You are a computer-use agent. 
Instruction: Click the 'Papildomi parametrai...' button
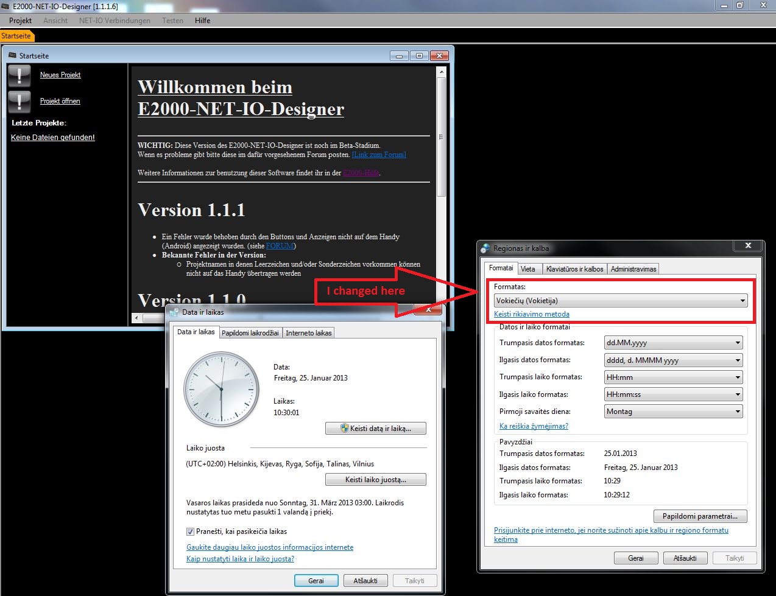[700, 516]
